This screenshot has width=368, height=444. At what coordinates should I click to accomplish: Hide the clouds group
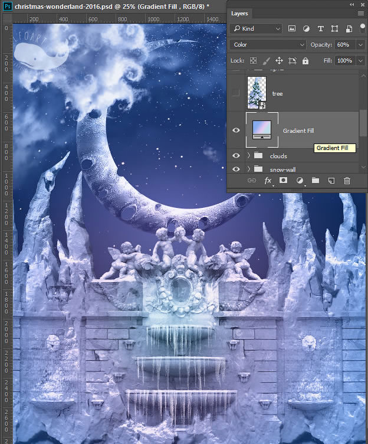[236, 156]
